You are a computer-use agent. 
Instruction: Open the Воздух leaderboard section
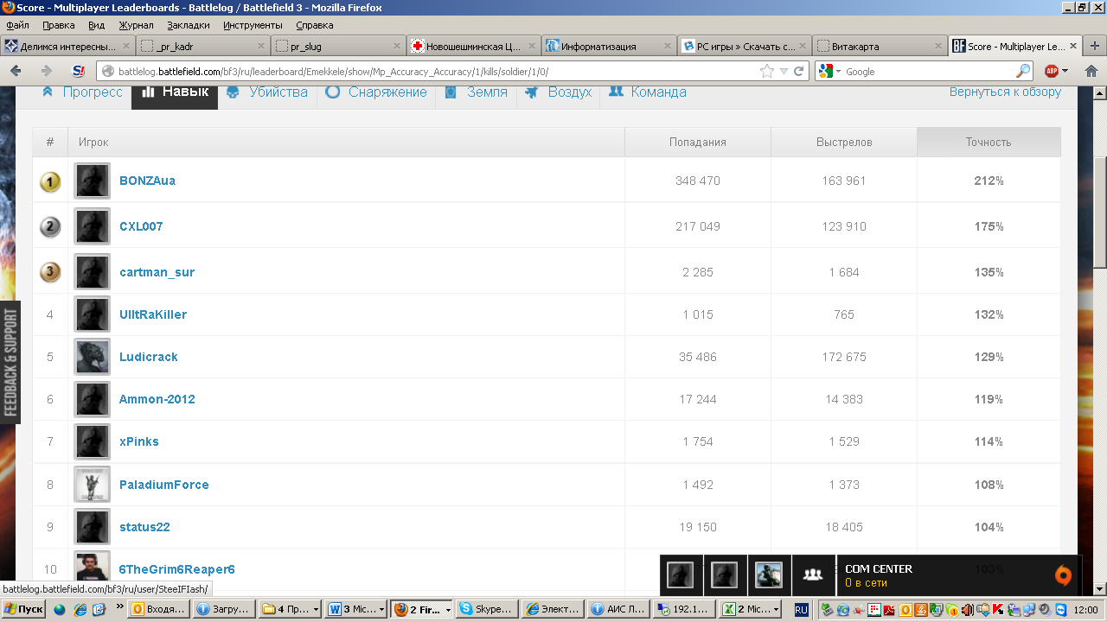click(x=559, y=92)
